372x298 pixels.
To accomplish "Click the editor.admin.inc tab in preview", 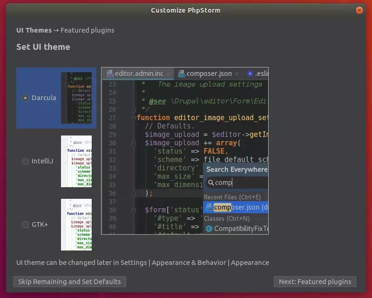I will point(138,74).
